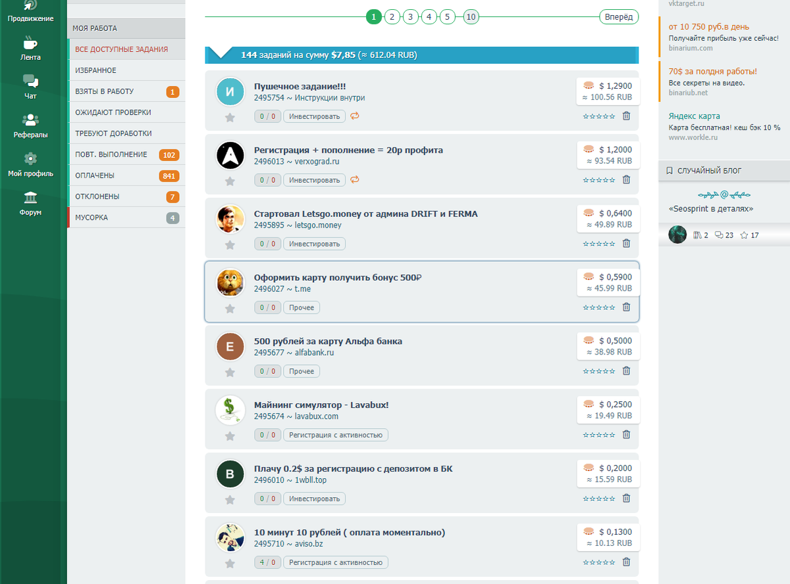
Task: Open Регистрация + пополнение task title
Action: (348, 150)
